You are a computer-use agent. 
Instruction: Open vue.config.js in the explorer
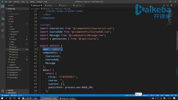17,77
